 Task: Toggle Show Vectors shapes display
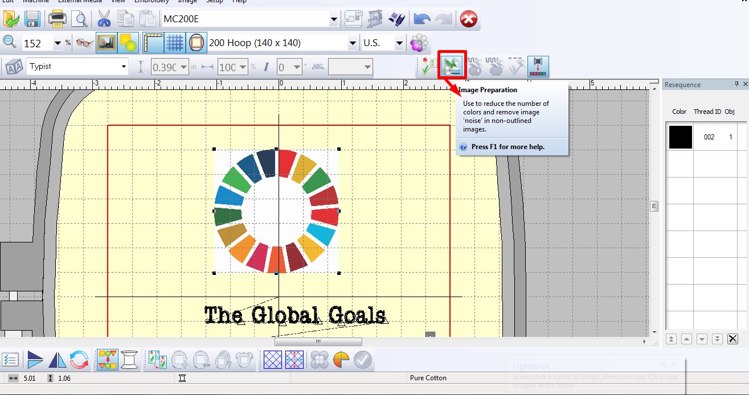(128, 43)
